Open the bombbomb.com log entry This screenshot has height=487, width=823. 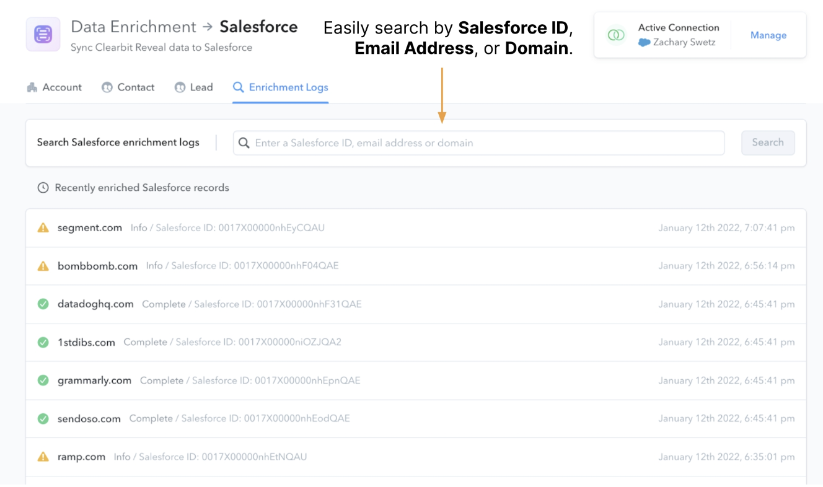(416, 266)
